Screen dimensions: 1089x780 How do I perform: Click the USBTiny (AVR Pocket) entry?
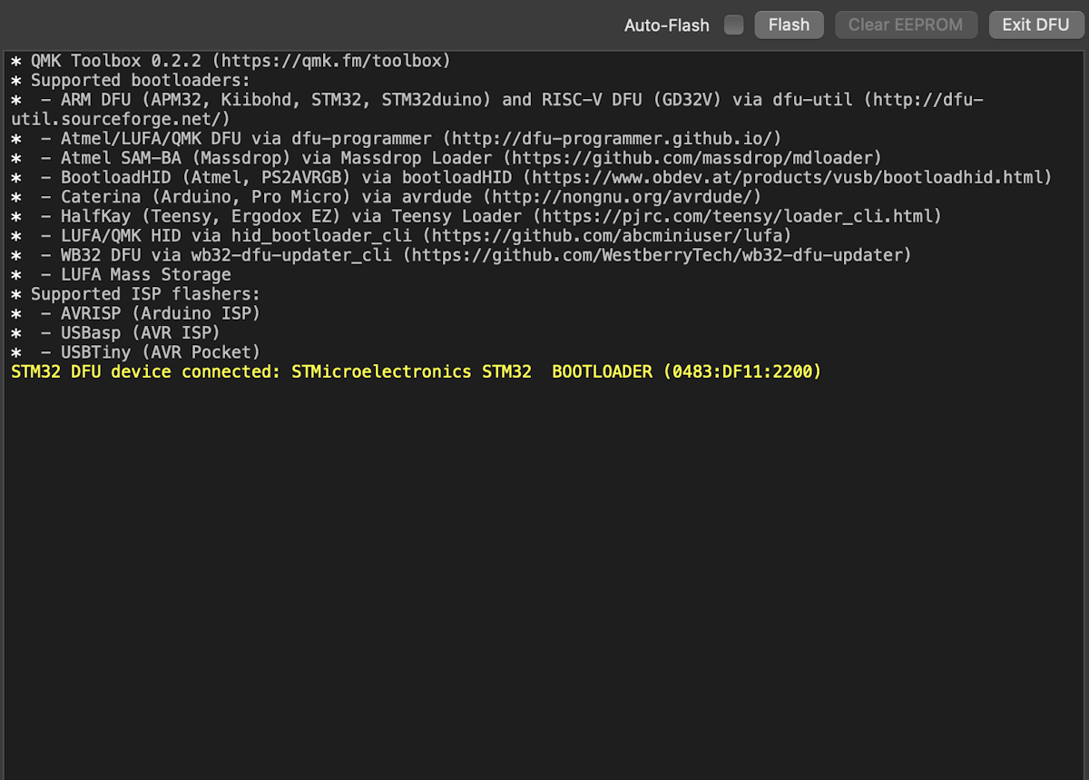pyautogui.click(x=160, y=352)
